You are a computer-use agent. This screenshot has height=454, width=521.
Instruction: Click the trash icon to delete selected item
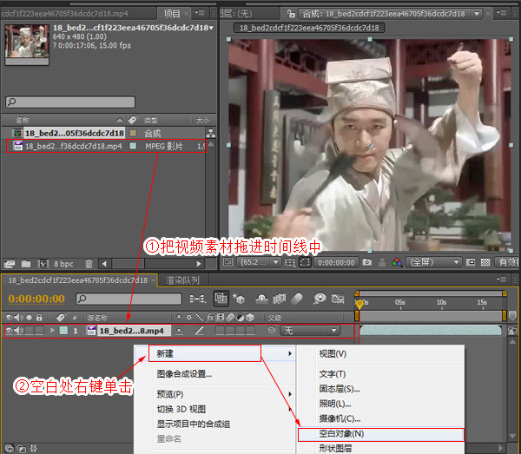click(x=89, y=264)
